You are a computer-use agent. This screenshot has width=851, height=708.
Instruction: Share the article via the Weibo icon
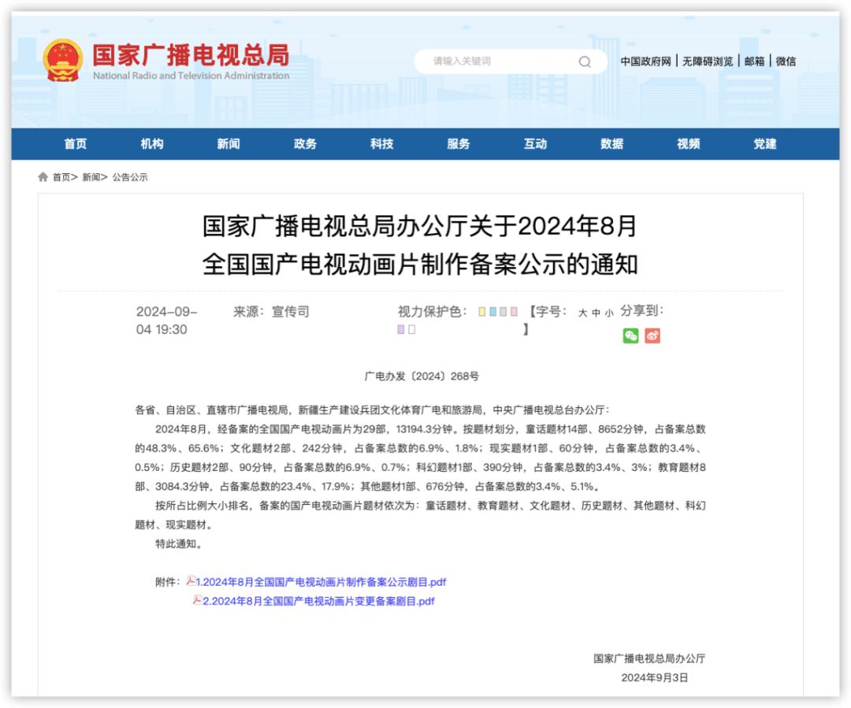(x=652, y=336)
